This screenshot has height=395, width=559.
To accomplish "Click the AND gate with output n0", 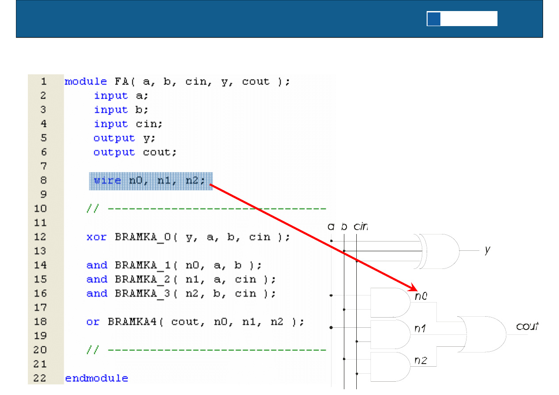I will (x=389, y=303).
